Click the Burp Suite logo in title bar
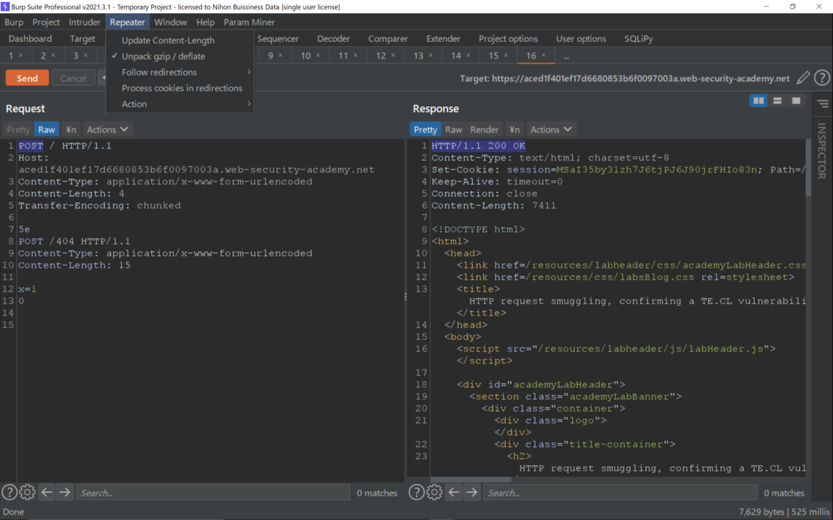Viewport: 833px width, 520px height. pyautogui.click(x=6, y=6)
